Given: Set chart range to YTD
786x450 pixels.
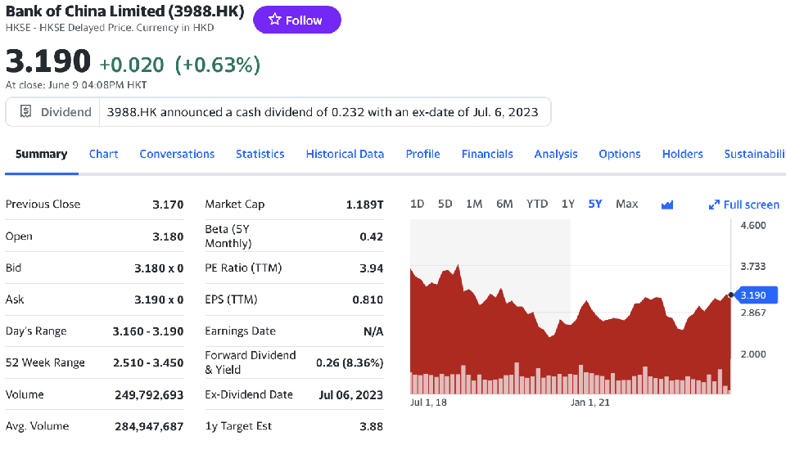Looking at the screenshot, I should point(537,204).
